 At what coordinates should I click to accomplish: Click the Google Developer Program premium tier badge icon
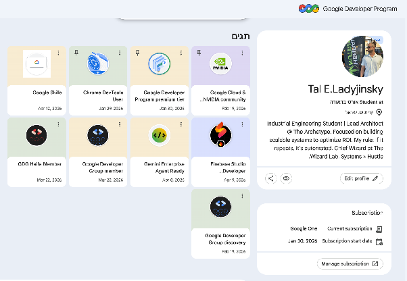pos(160,63)
